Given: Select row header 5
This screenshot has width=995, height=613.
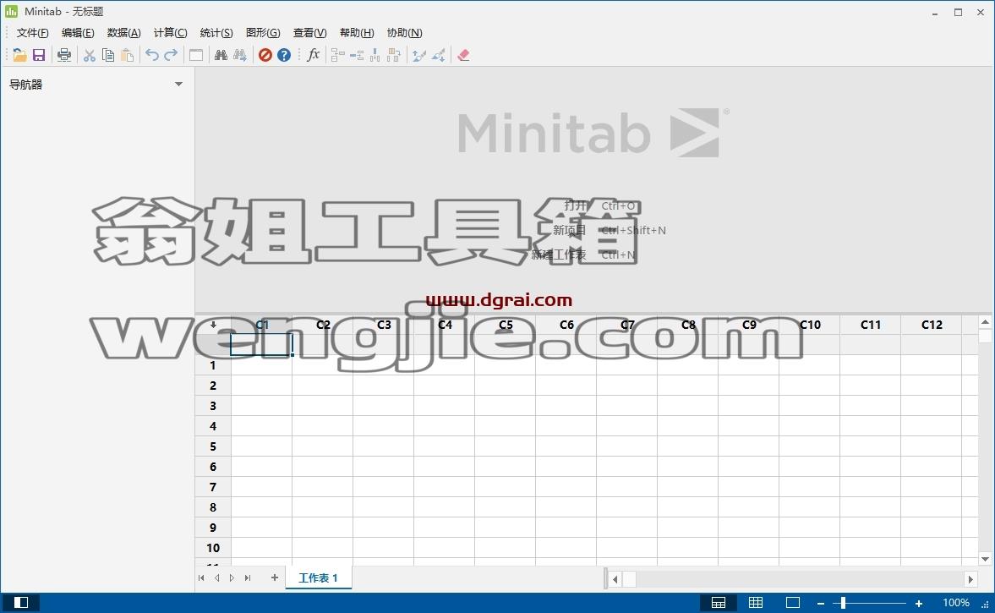Looking at the screenshot, I should 213,446.
